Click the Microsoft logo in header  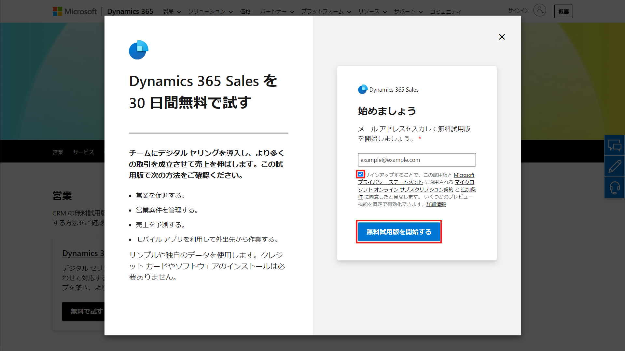[x=75, y=11]
